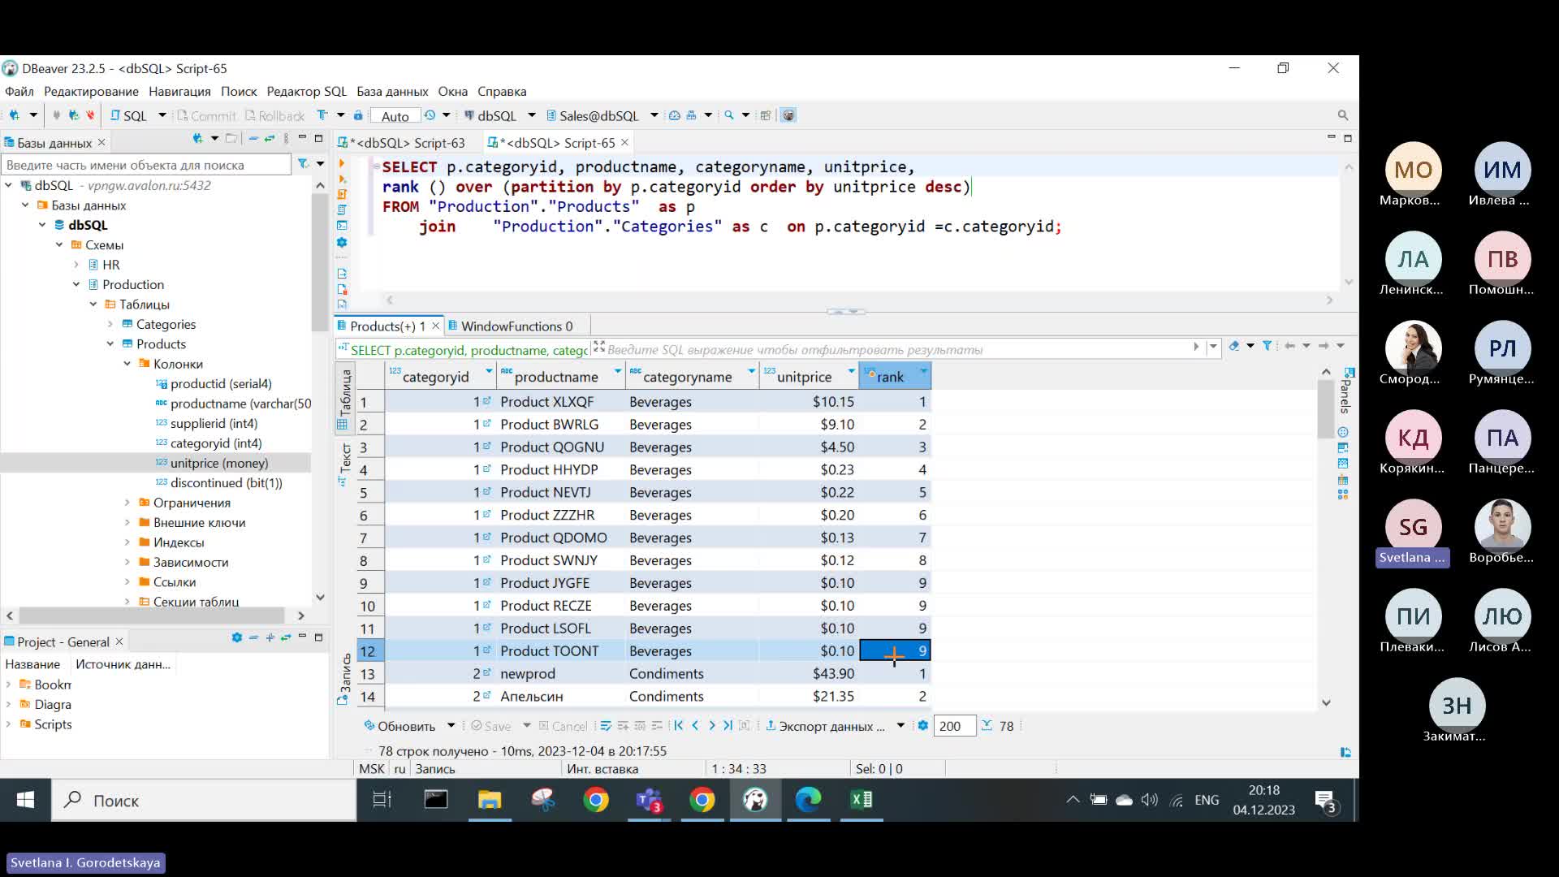Open the Sales@dbSQL schema dropdown
The width and height of the screenshot is (1559, 877).
point(654,115)
